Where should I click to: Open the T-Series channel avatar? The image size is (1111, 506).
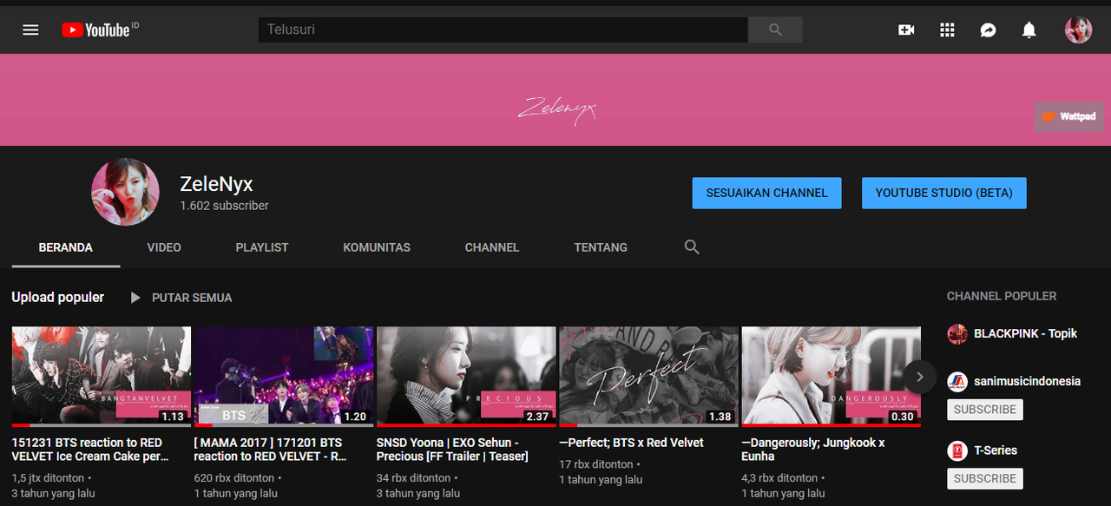coord(957,450)
